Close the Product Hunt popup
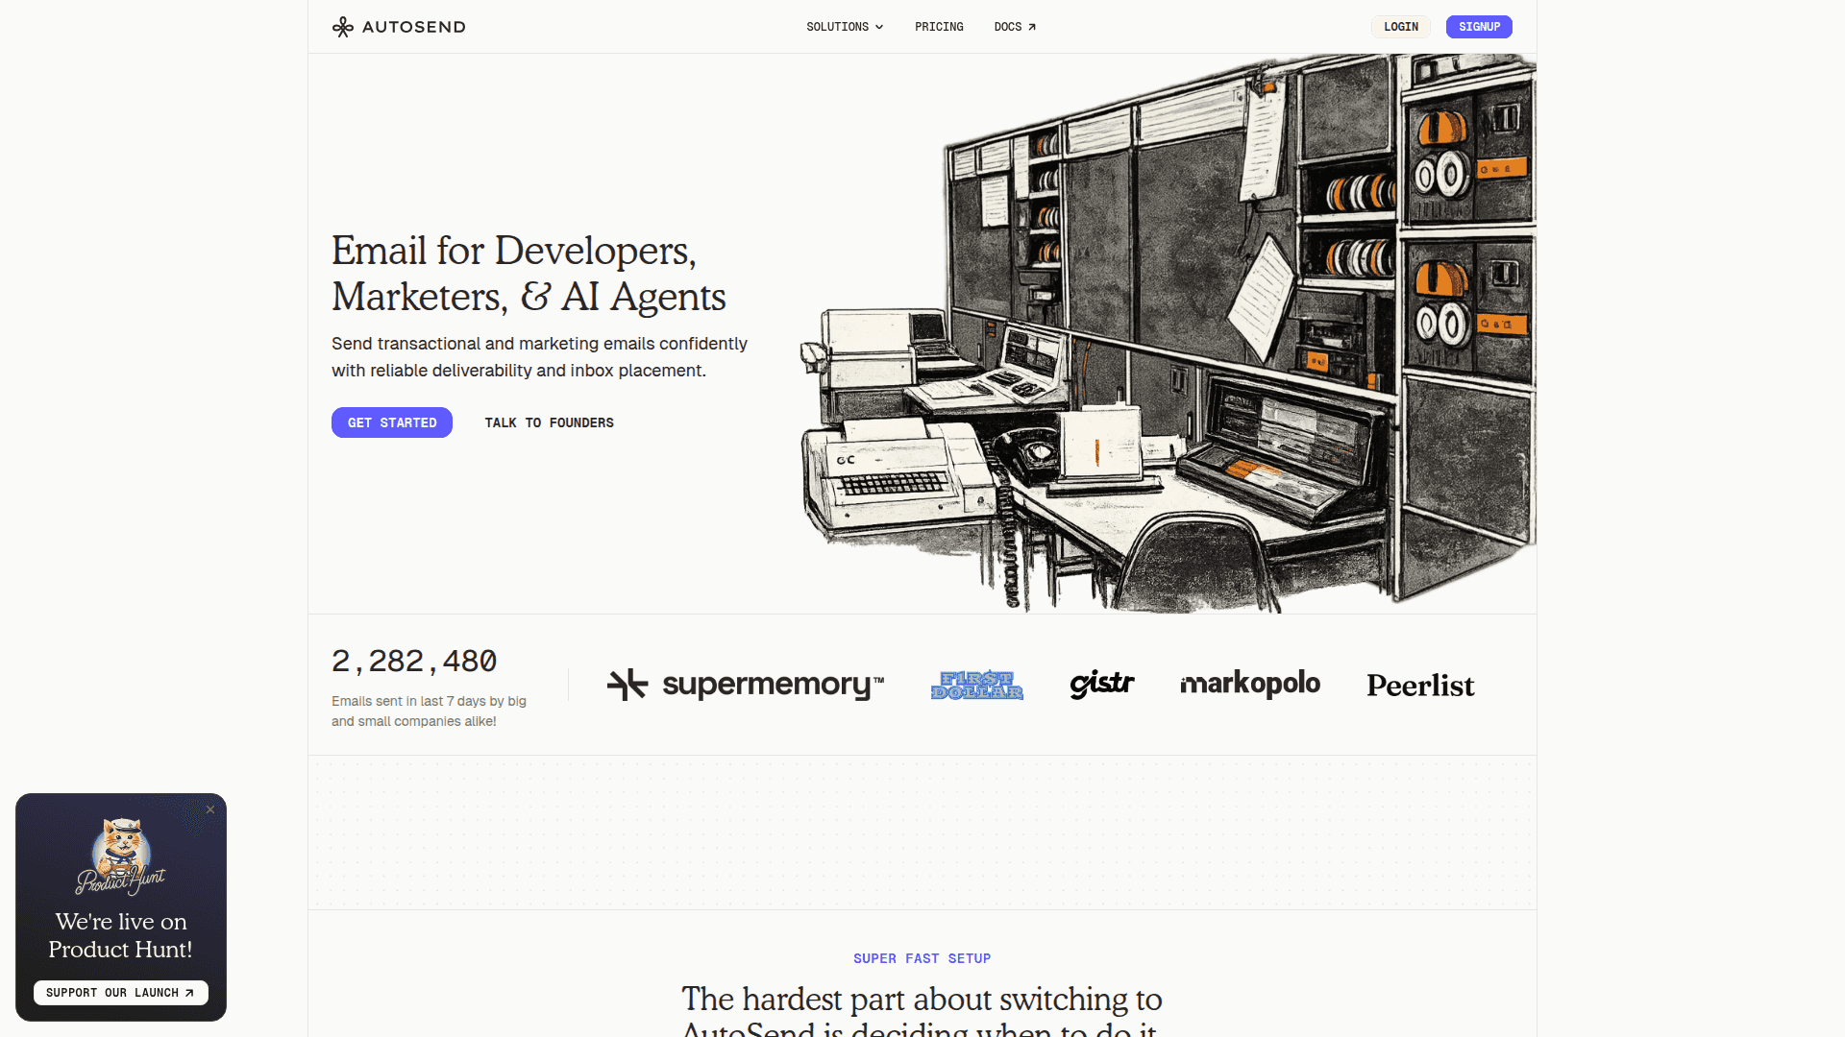This screenshot has width=1845, height=1037. 210,809
